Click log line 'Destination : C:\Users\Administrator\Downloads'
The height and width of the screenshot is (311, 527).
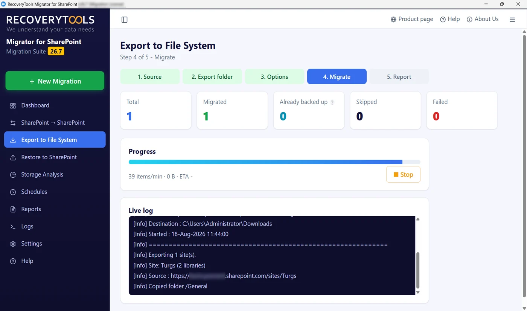pyautogui.click(x=203, y=224)
